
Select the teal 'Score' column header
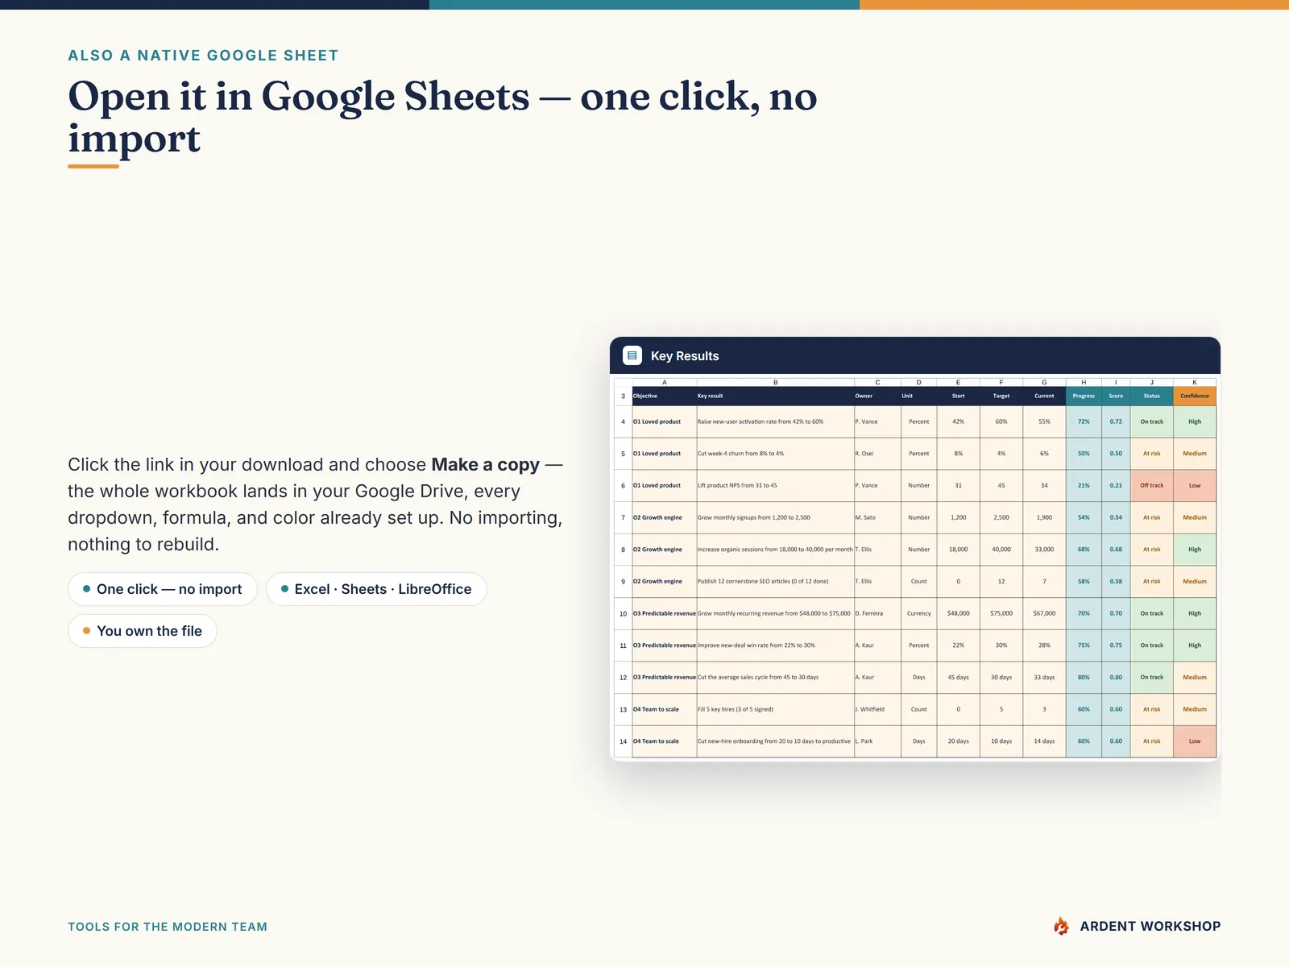pyautogui.click(x=1116, y=396)
